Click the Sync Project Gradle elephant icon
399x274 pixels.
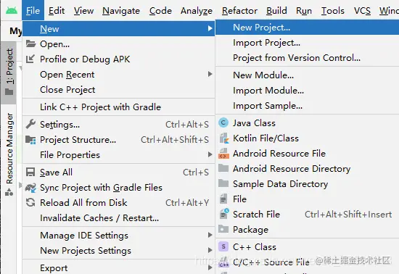[x=30, y=188]
